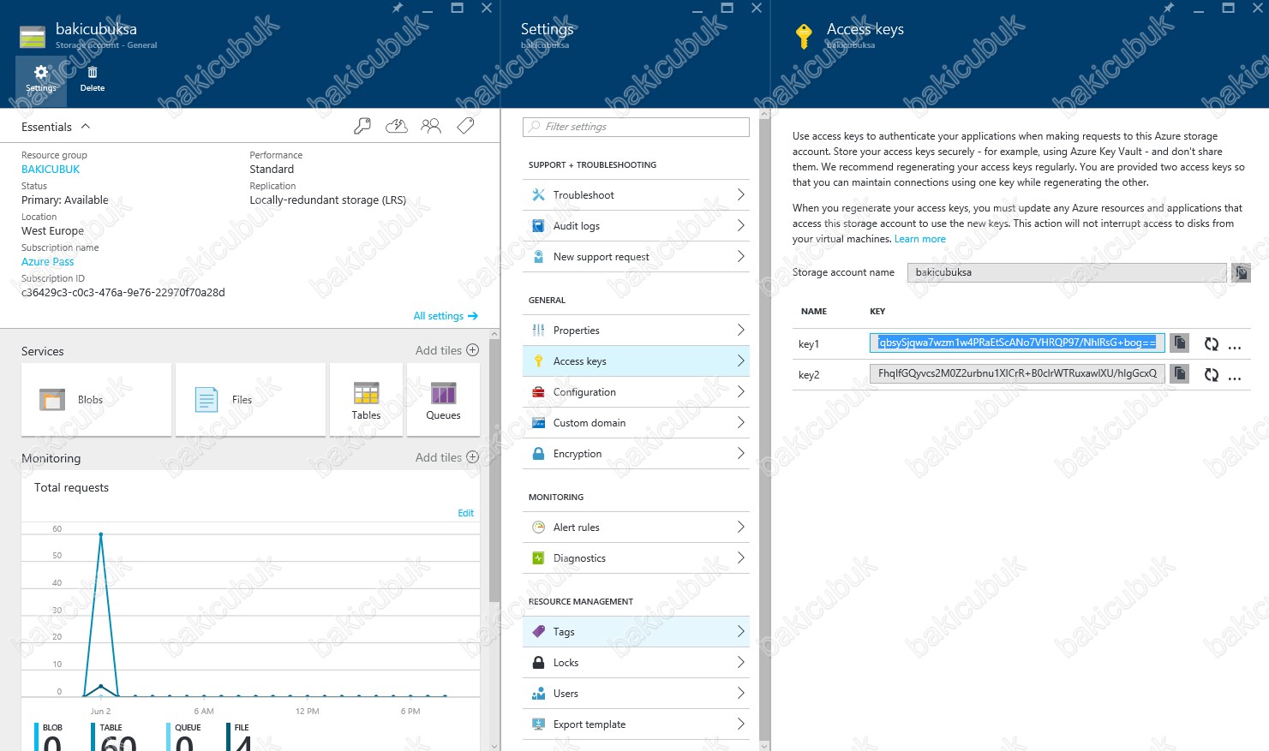Screen dimensions: 1269x751
Task: Click the Custom domain icon
Action: (539, 423)
